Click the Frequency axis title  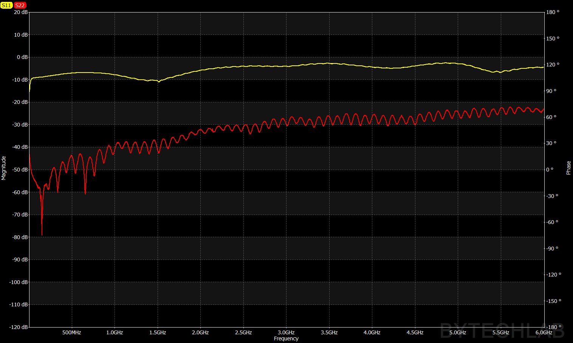286,338
